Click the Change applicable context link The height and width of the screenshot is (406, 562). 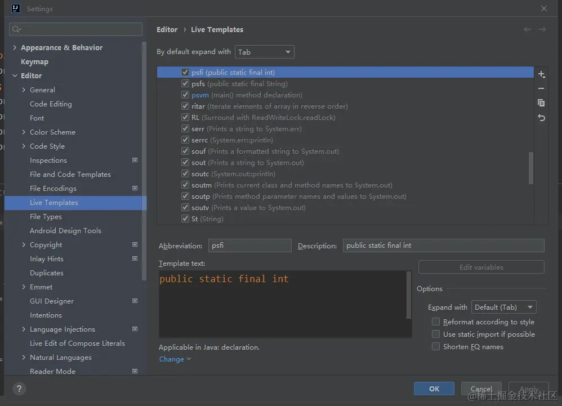[175, 359]
